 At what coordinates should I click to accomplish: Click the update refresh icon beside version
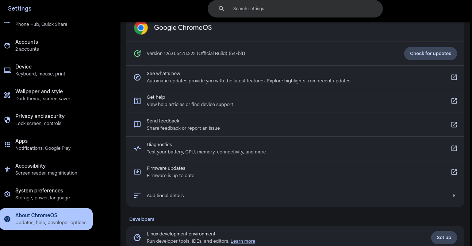coord(137,54)
